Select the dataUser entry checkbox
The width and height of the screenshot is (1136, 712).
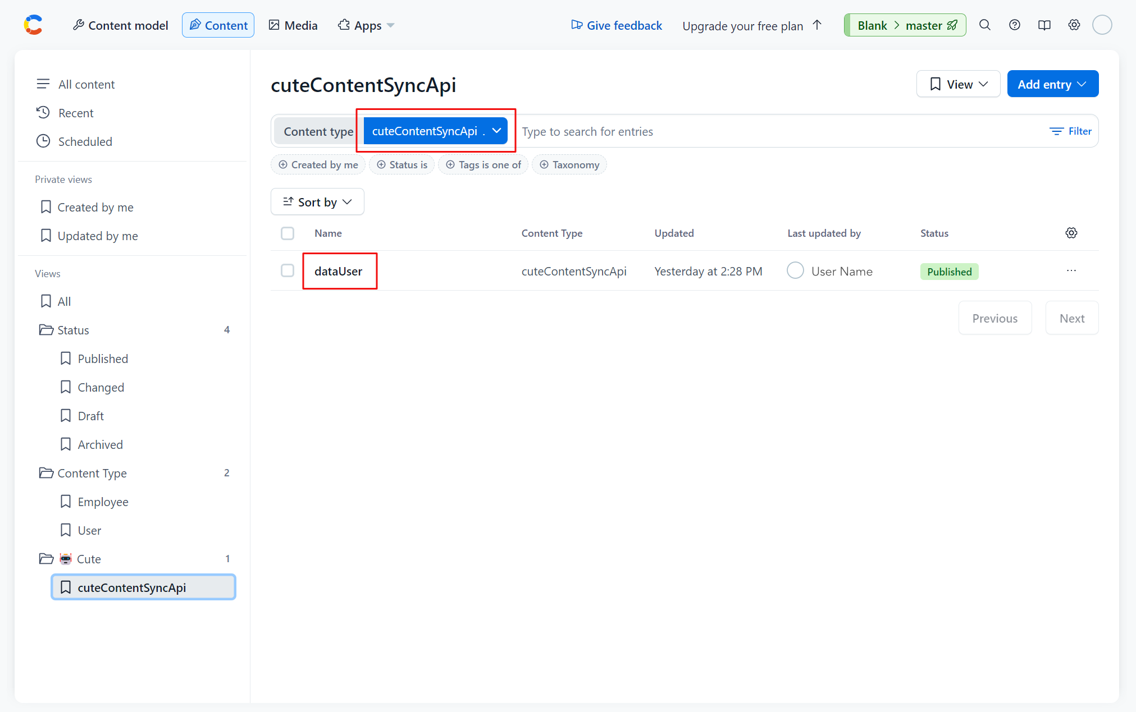[x=288, y=271]
